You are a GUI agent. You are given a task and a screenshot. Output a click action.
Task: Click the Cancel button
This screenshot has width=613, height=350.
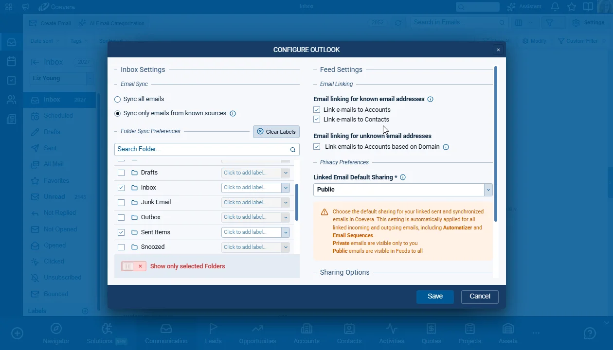(x=480, y=297)
